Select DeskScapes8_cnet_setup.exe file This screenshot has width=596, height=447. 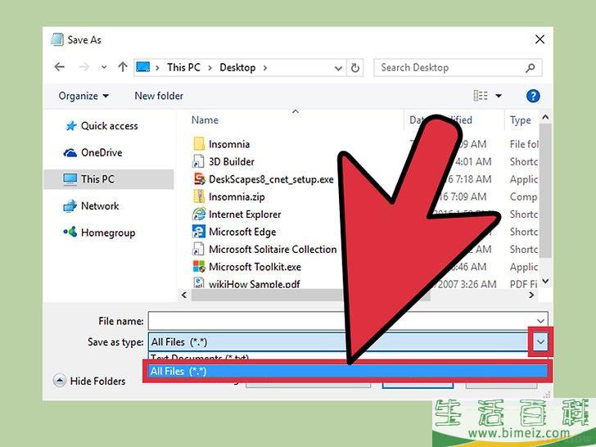[x=270, y=179]
